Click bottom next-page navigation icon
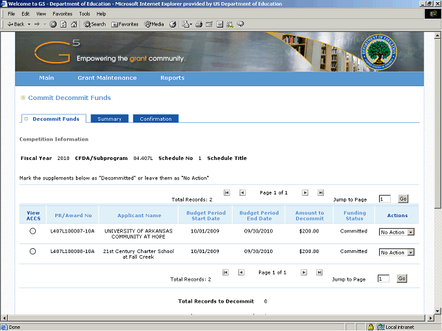The width and height of the screenshot is (442, 331). click(x=304, y=272)
